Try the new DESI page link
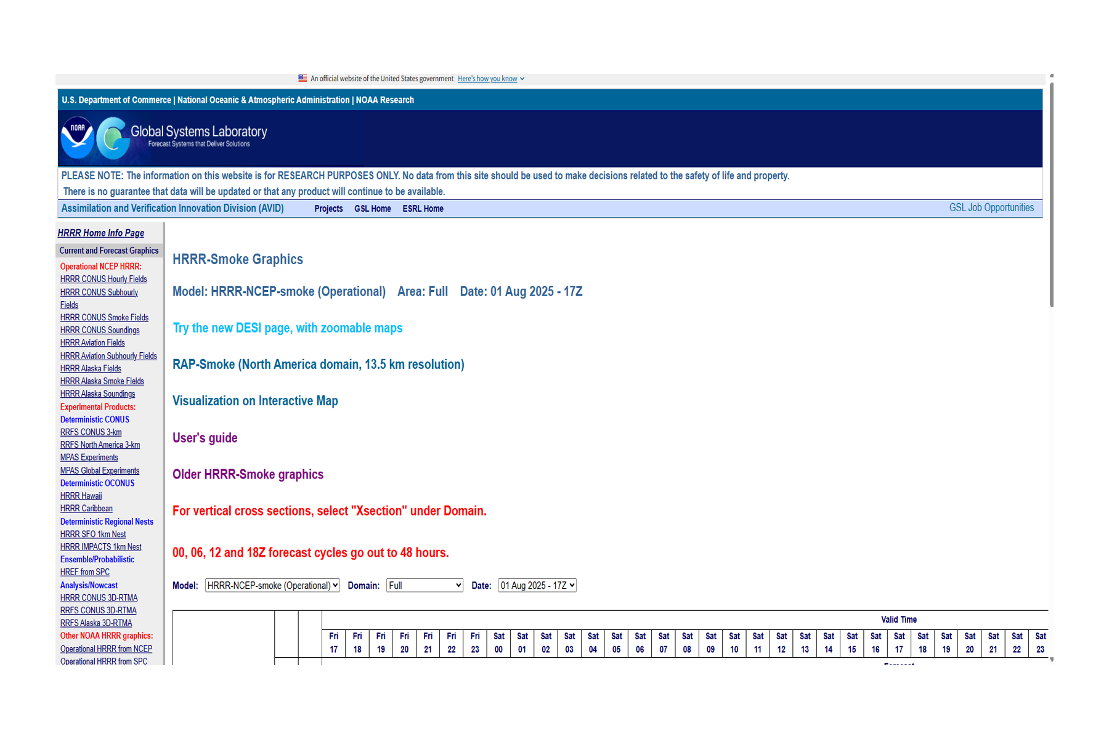Screen dimensions: 1109x739 (287, 328)
